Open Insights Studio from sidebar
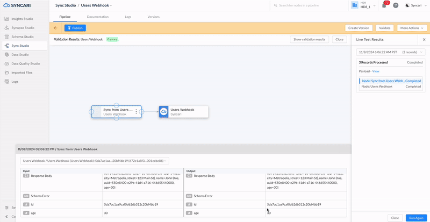 22,19
